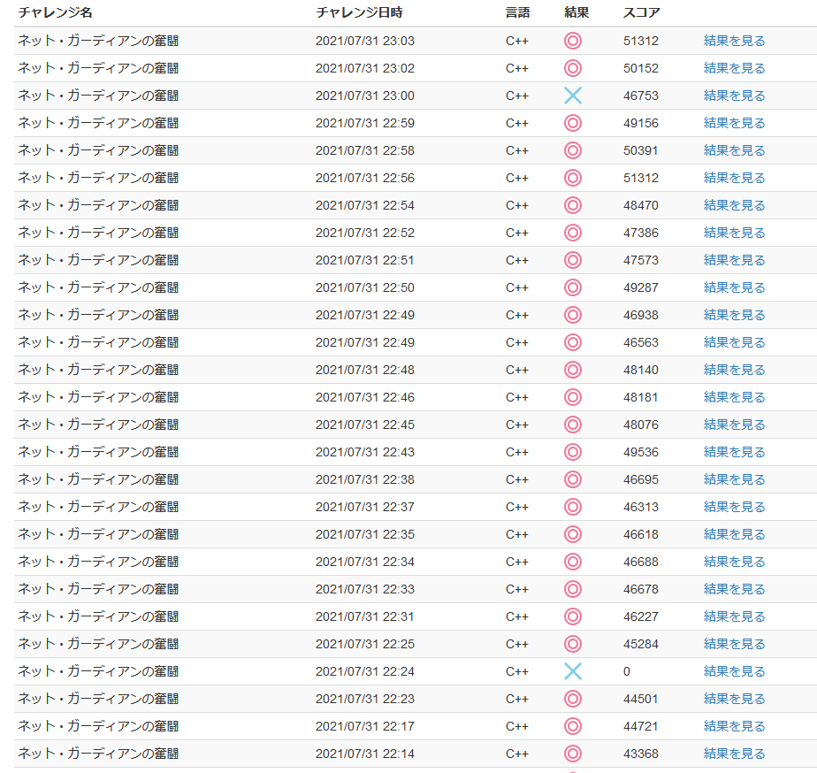Screen dimensions: 817x773
Task: Click the success circle for score 46227
Action: pos(573,616)
